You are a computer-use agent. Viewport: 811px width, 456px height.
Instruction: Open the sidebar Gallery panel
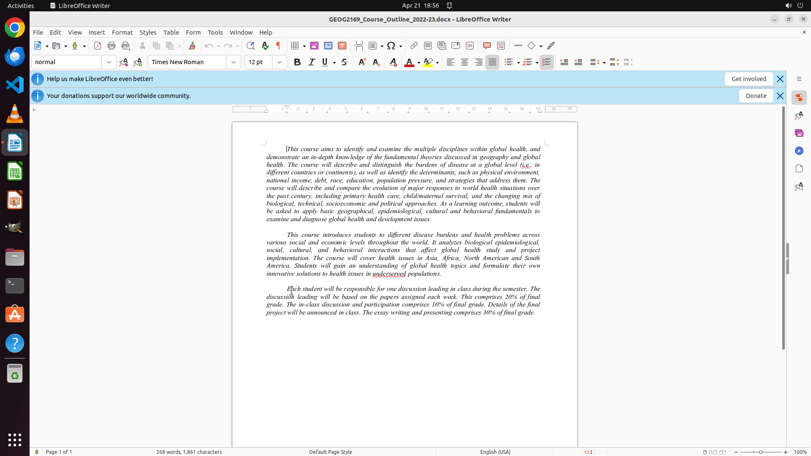point(799,133)
